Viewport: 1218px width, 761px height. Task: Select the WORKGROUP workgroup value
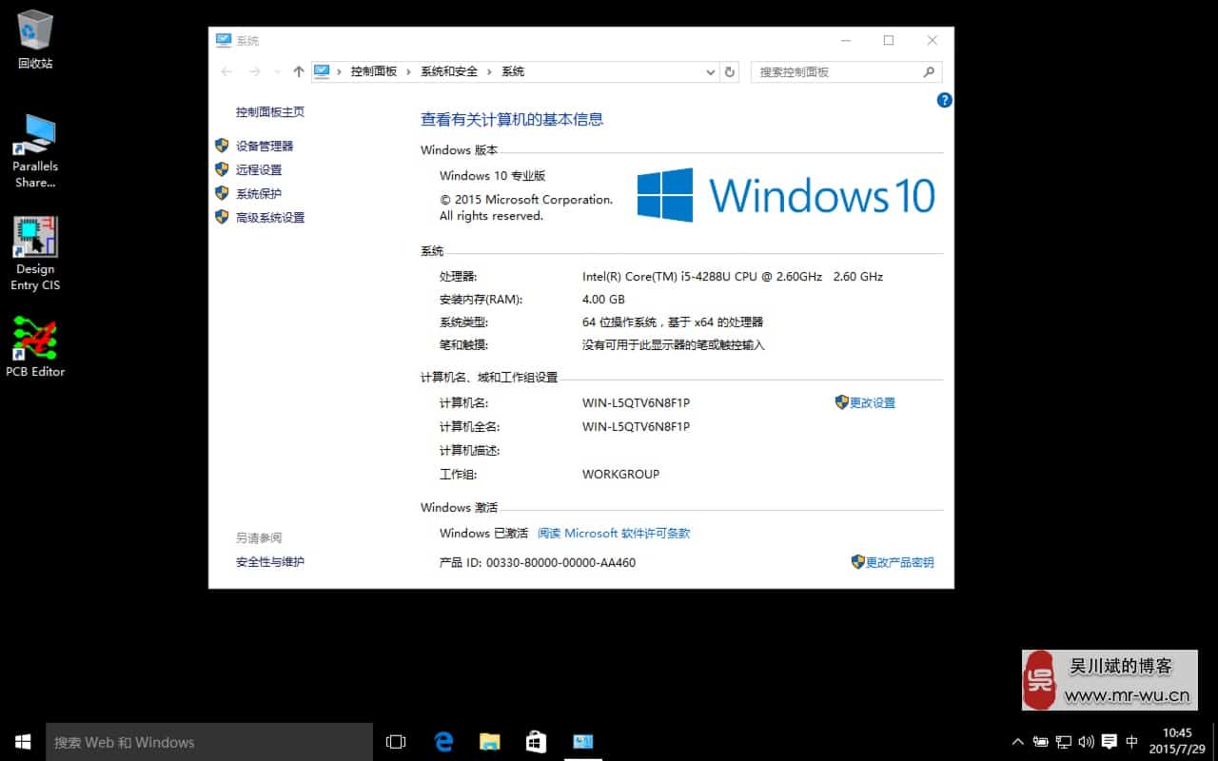pos(620,474)
